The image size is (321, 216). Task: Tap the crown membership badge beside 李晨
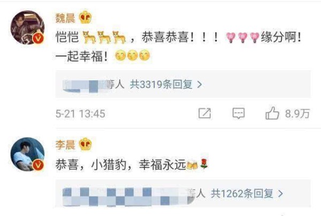(86, 144)
